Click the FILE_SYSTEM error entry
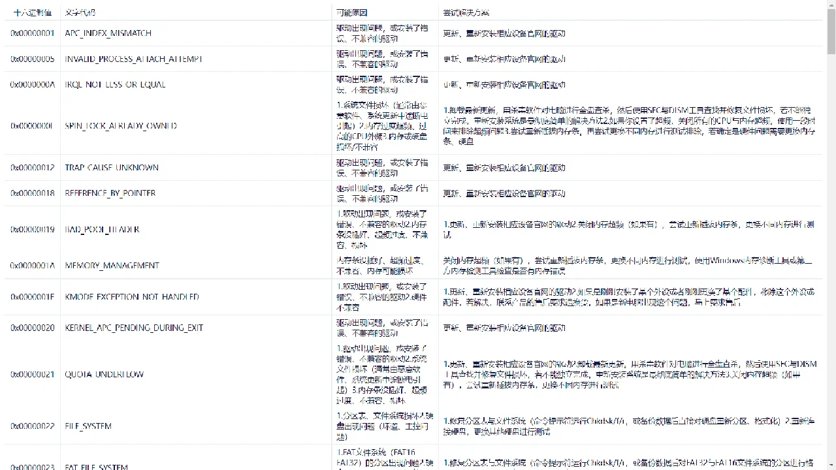Viewport: 836px width, 470px height. click(88, 426)
